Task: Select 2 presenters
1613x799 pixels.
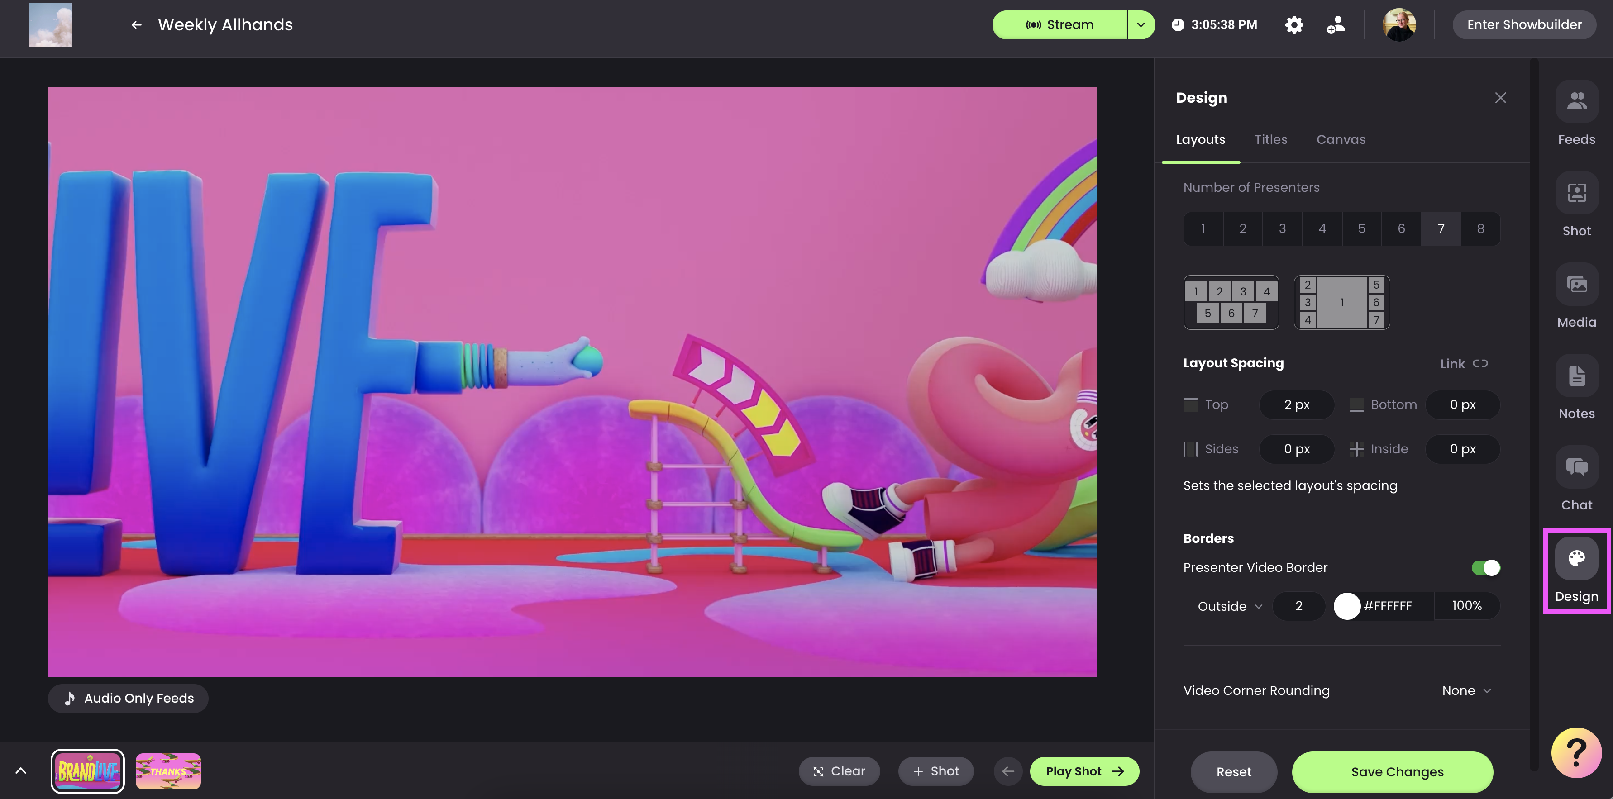Action: coord(1242,228)
